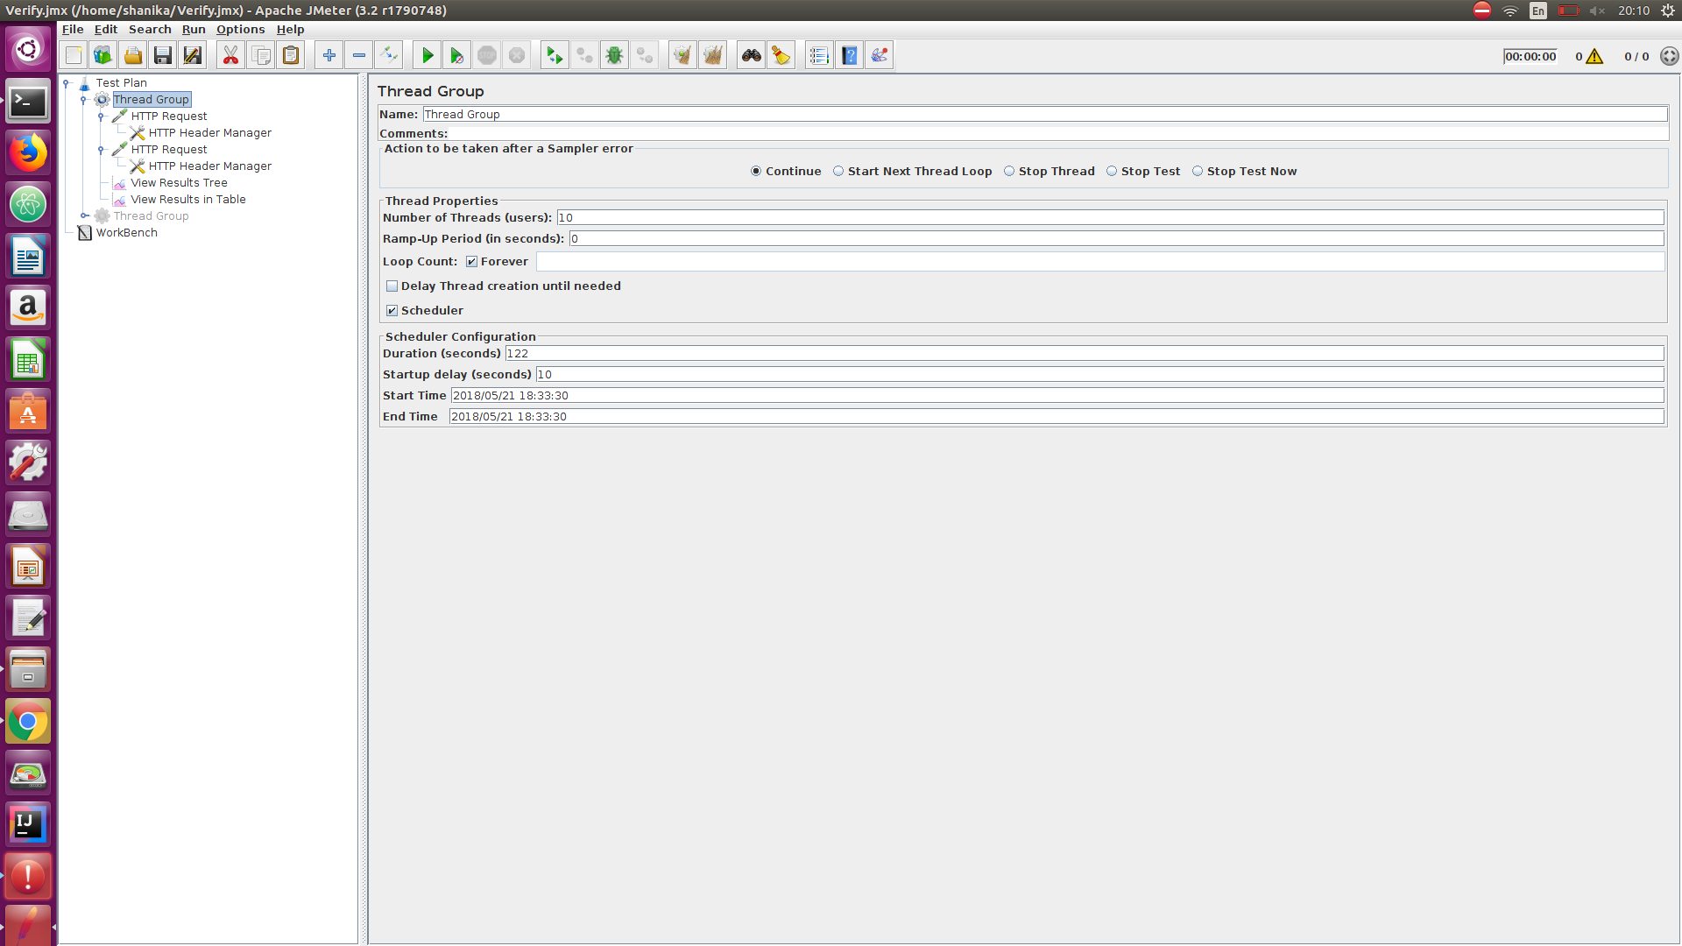Viewport: 1682px width, 946px height.
Task: Collapse the selected Thread Group node
Action: point(84,100)
